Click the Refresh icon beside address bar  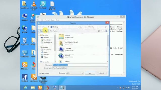(x=81, y=27)
